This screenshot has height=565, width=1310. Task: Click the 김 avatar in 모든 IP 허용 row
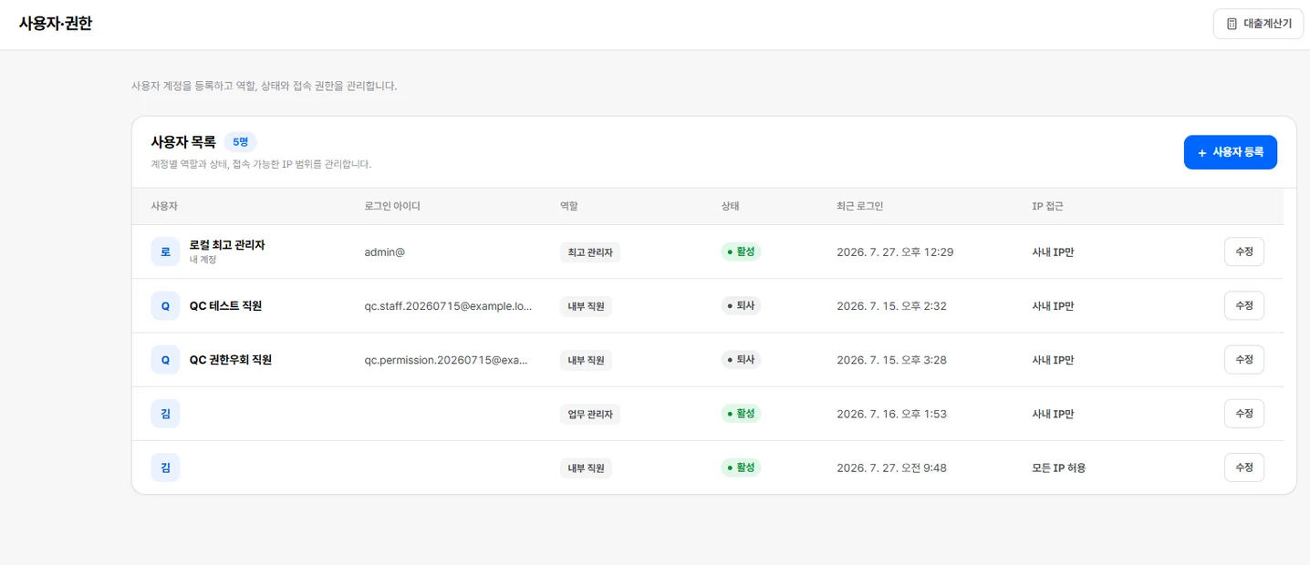[165, 467]
